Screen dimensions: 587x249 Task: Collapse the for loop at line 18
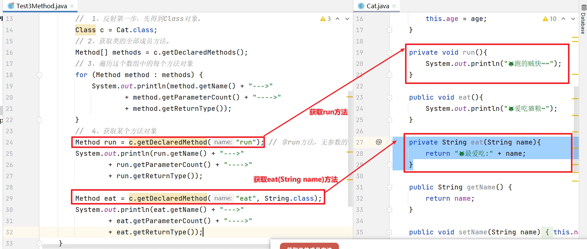click(x=39, y=75)
